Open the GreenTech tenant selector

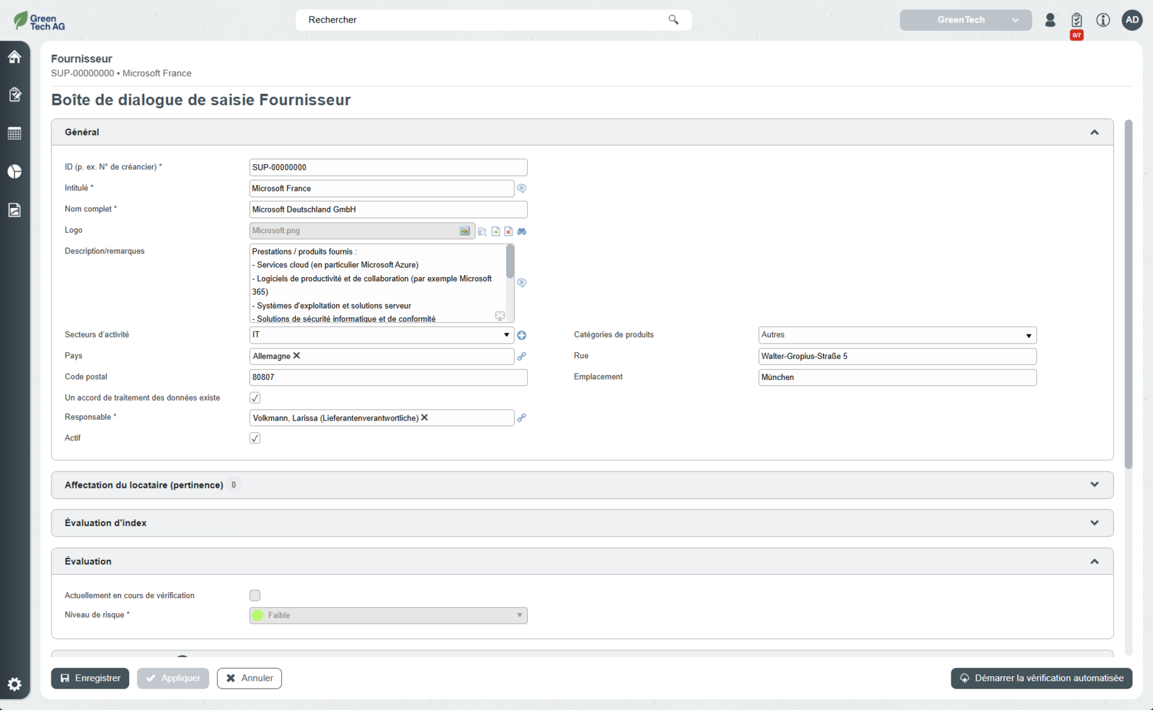[x=965, y=20]
